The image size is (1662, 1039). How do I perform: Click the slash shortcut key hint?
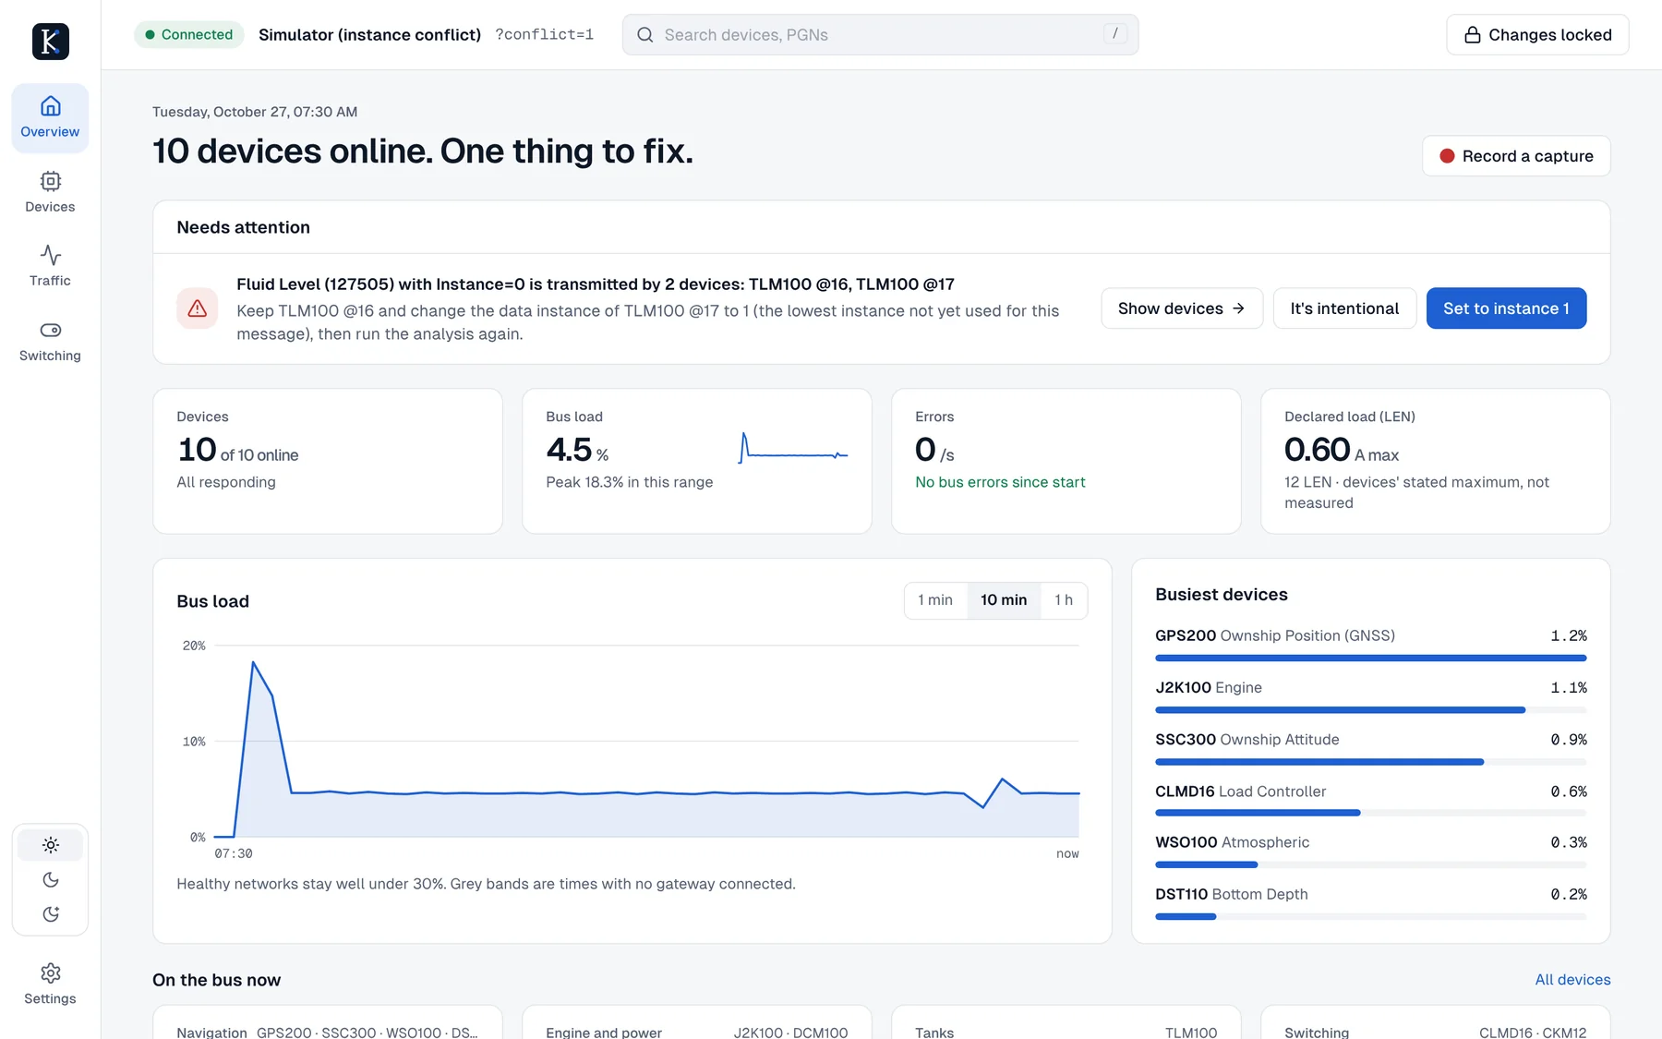click(1115, 34)
